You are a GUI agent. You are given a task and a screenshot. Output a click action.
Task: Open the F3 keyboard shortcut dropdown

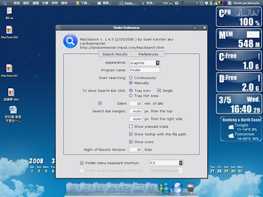(166, 163)
